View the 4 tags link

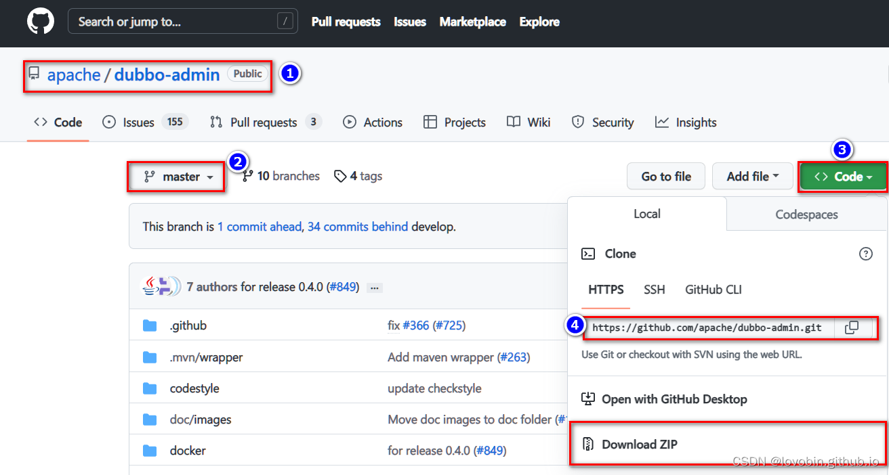click(x=358, y=176)
